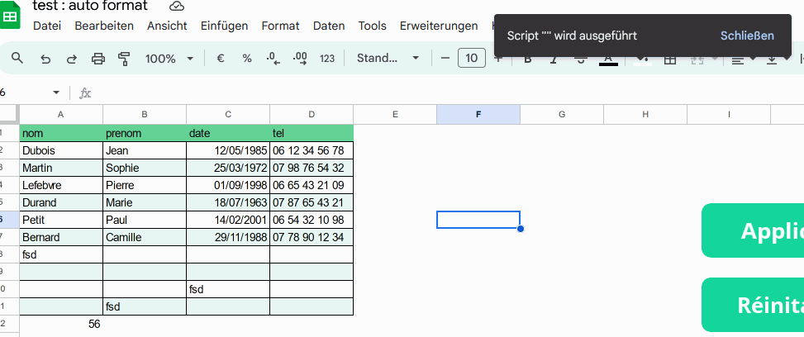Open the font dropdown showing Stand...
804x337 pixels.
tap(388, 59)
